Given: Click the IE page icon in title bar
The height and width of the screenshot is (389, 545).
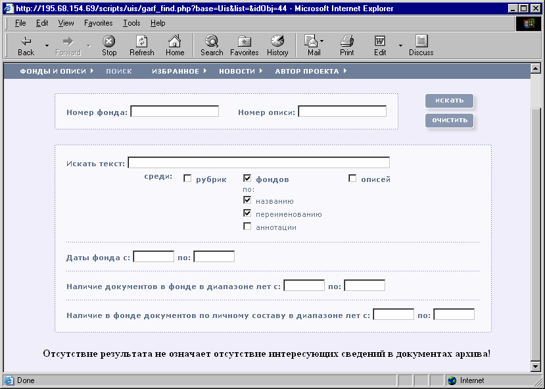Looking at the screenshot, I should pyautogui.click(x=9, y=9).
